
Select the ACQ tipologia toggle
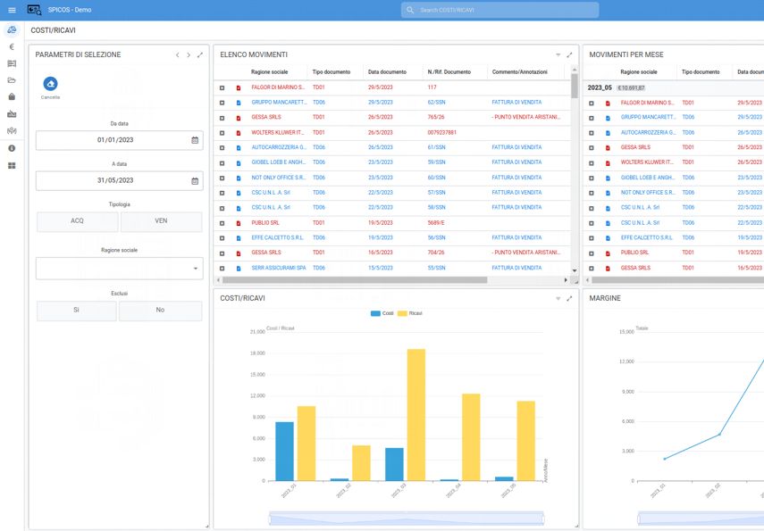click(77, 220)
